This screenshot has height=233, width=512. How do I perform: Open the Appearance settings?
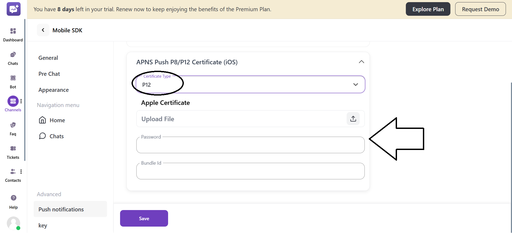coord(53,90)
